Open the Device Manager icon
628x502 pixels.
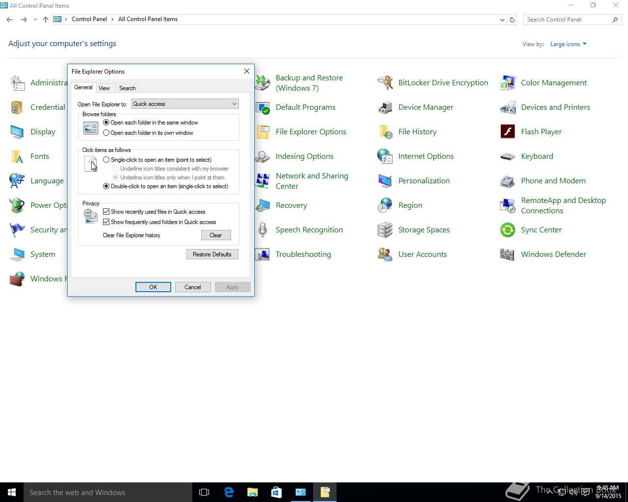385,107
